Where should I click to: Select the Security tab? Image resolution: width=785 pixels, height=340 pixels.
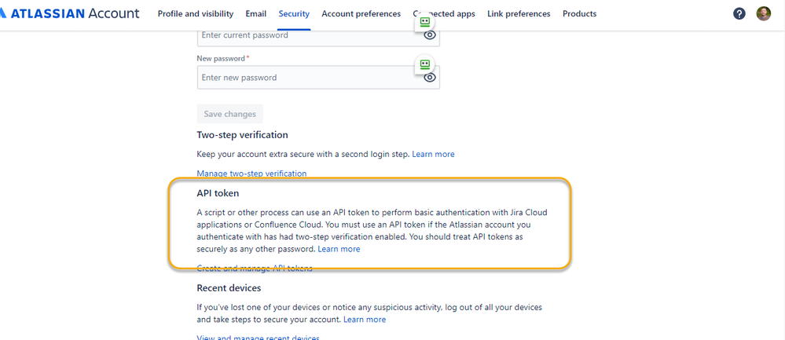(294, 13)
